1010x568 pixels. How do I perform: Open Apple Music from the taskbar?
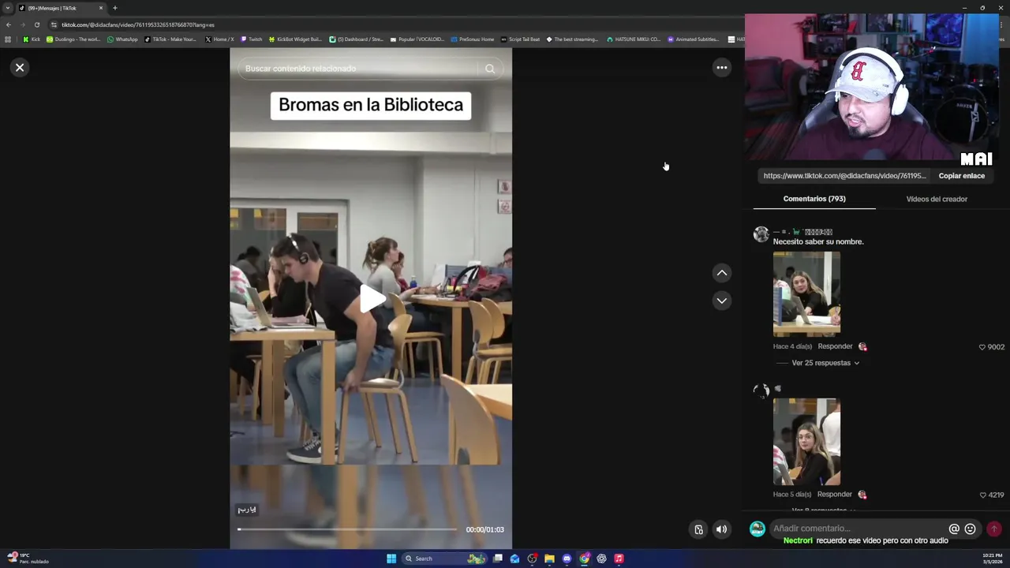click(619, 559)
